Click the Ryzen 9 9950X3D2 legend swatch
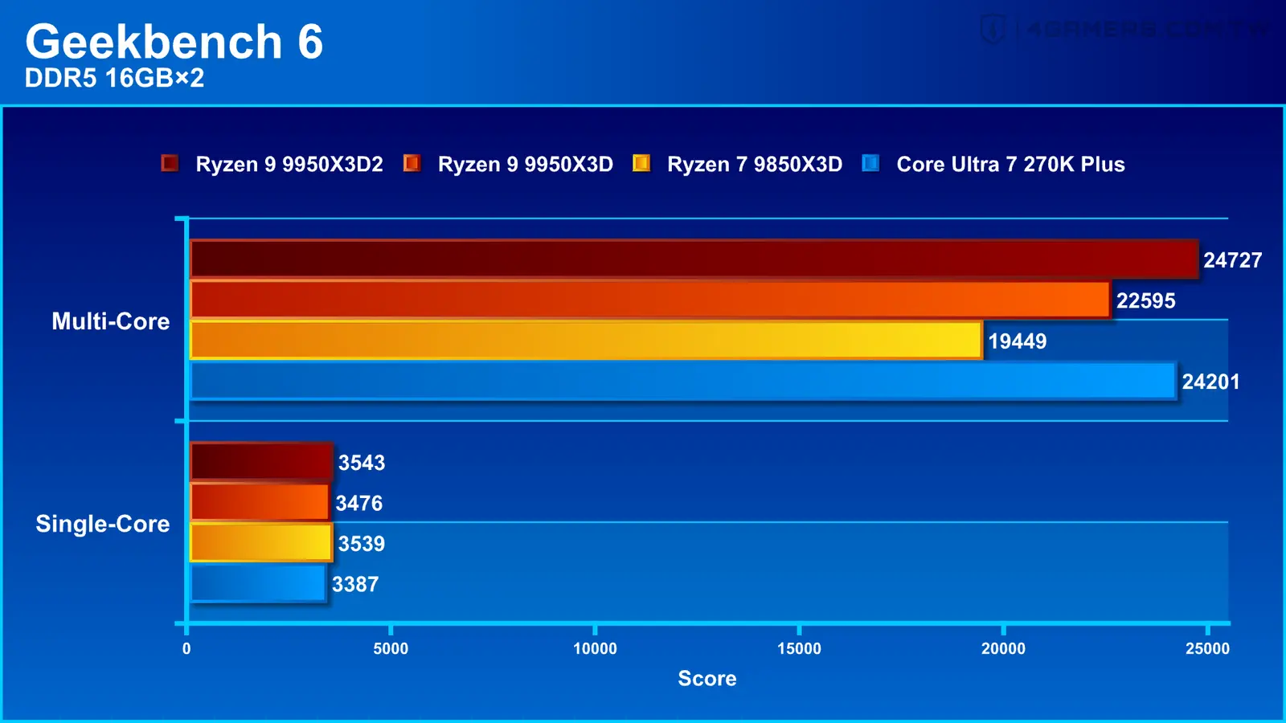The width and height of the screenshot is (1286, 723). pyautogui.click(x=170, y=163)
